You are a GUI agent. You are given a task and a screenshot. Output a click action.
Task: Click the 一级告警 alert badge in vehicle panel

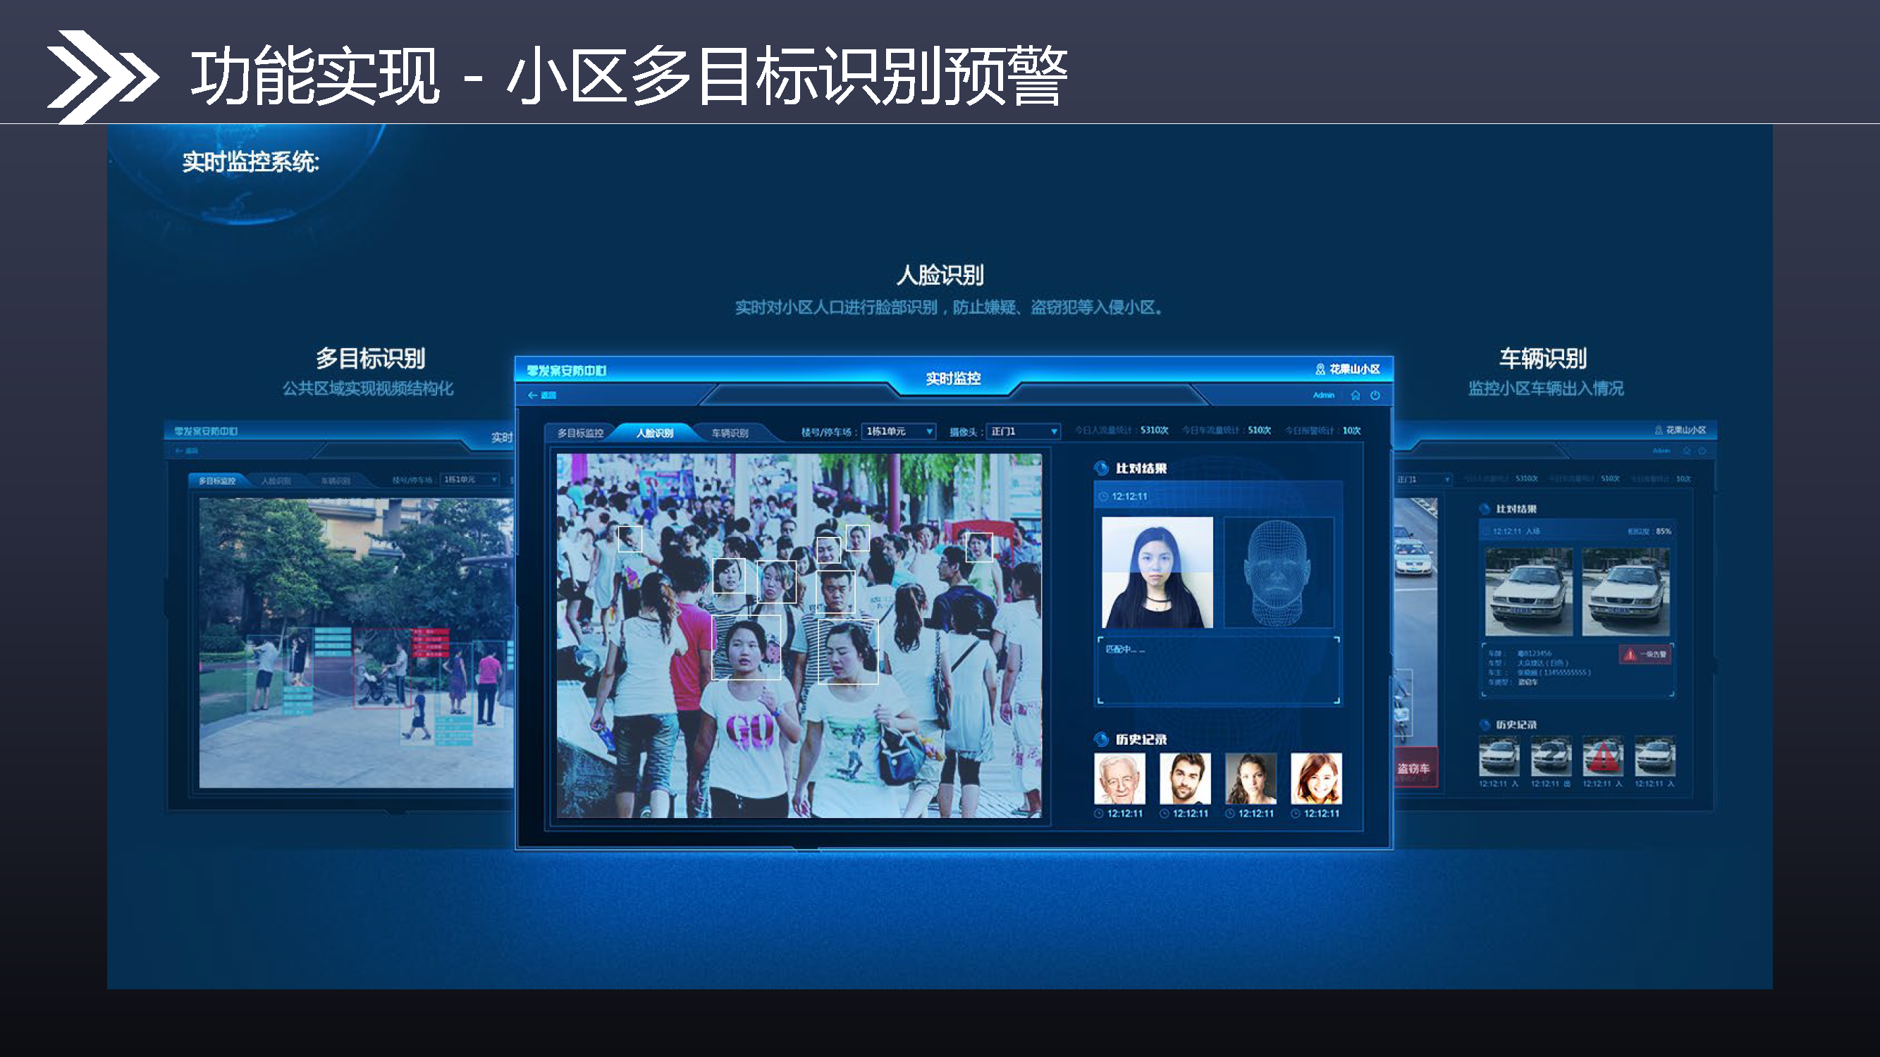[1646, 655]
